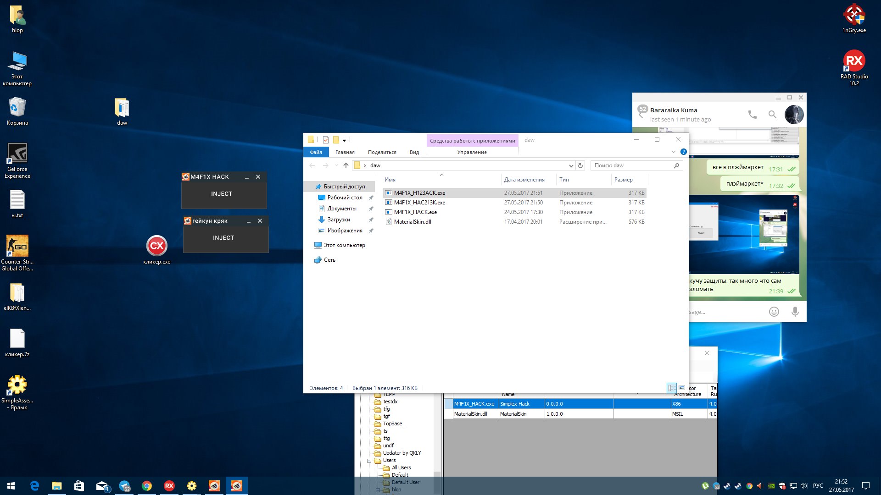Click the Explorer back arrow

(312, 165)
